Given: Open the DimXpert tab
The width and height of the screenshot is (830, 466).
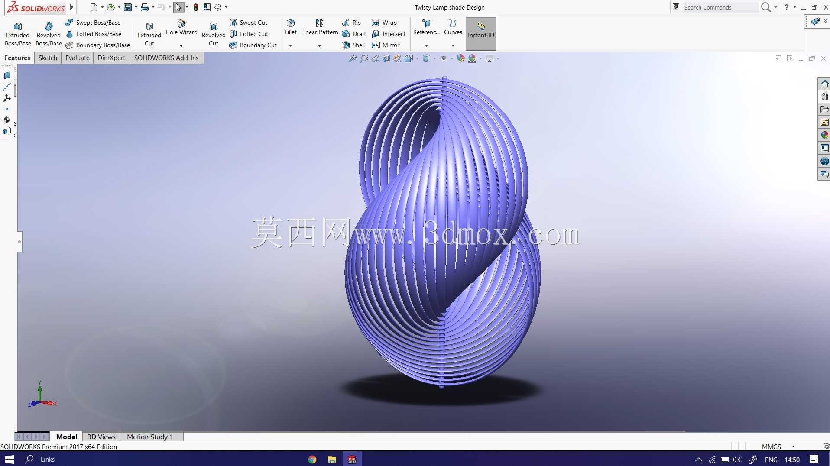Looking at the screenshot, I should [111, 58].
